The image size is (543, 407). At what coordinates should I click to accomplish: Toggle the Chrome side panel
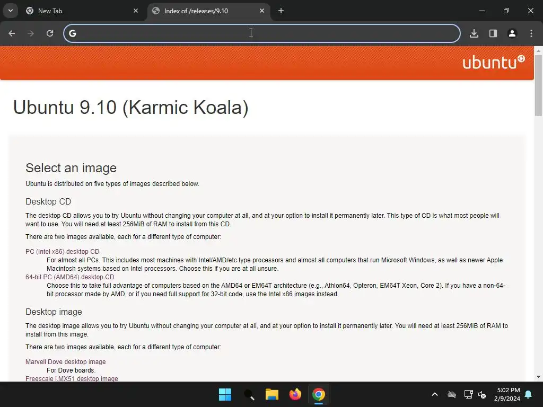pyautogui.click(x=493, y=33)
